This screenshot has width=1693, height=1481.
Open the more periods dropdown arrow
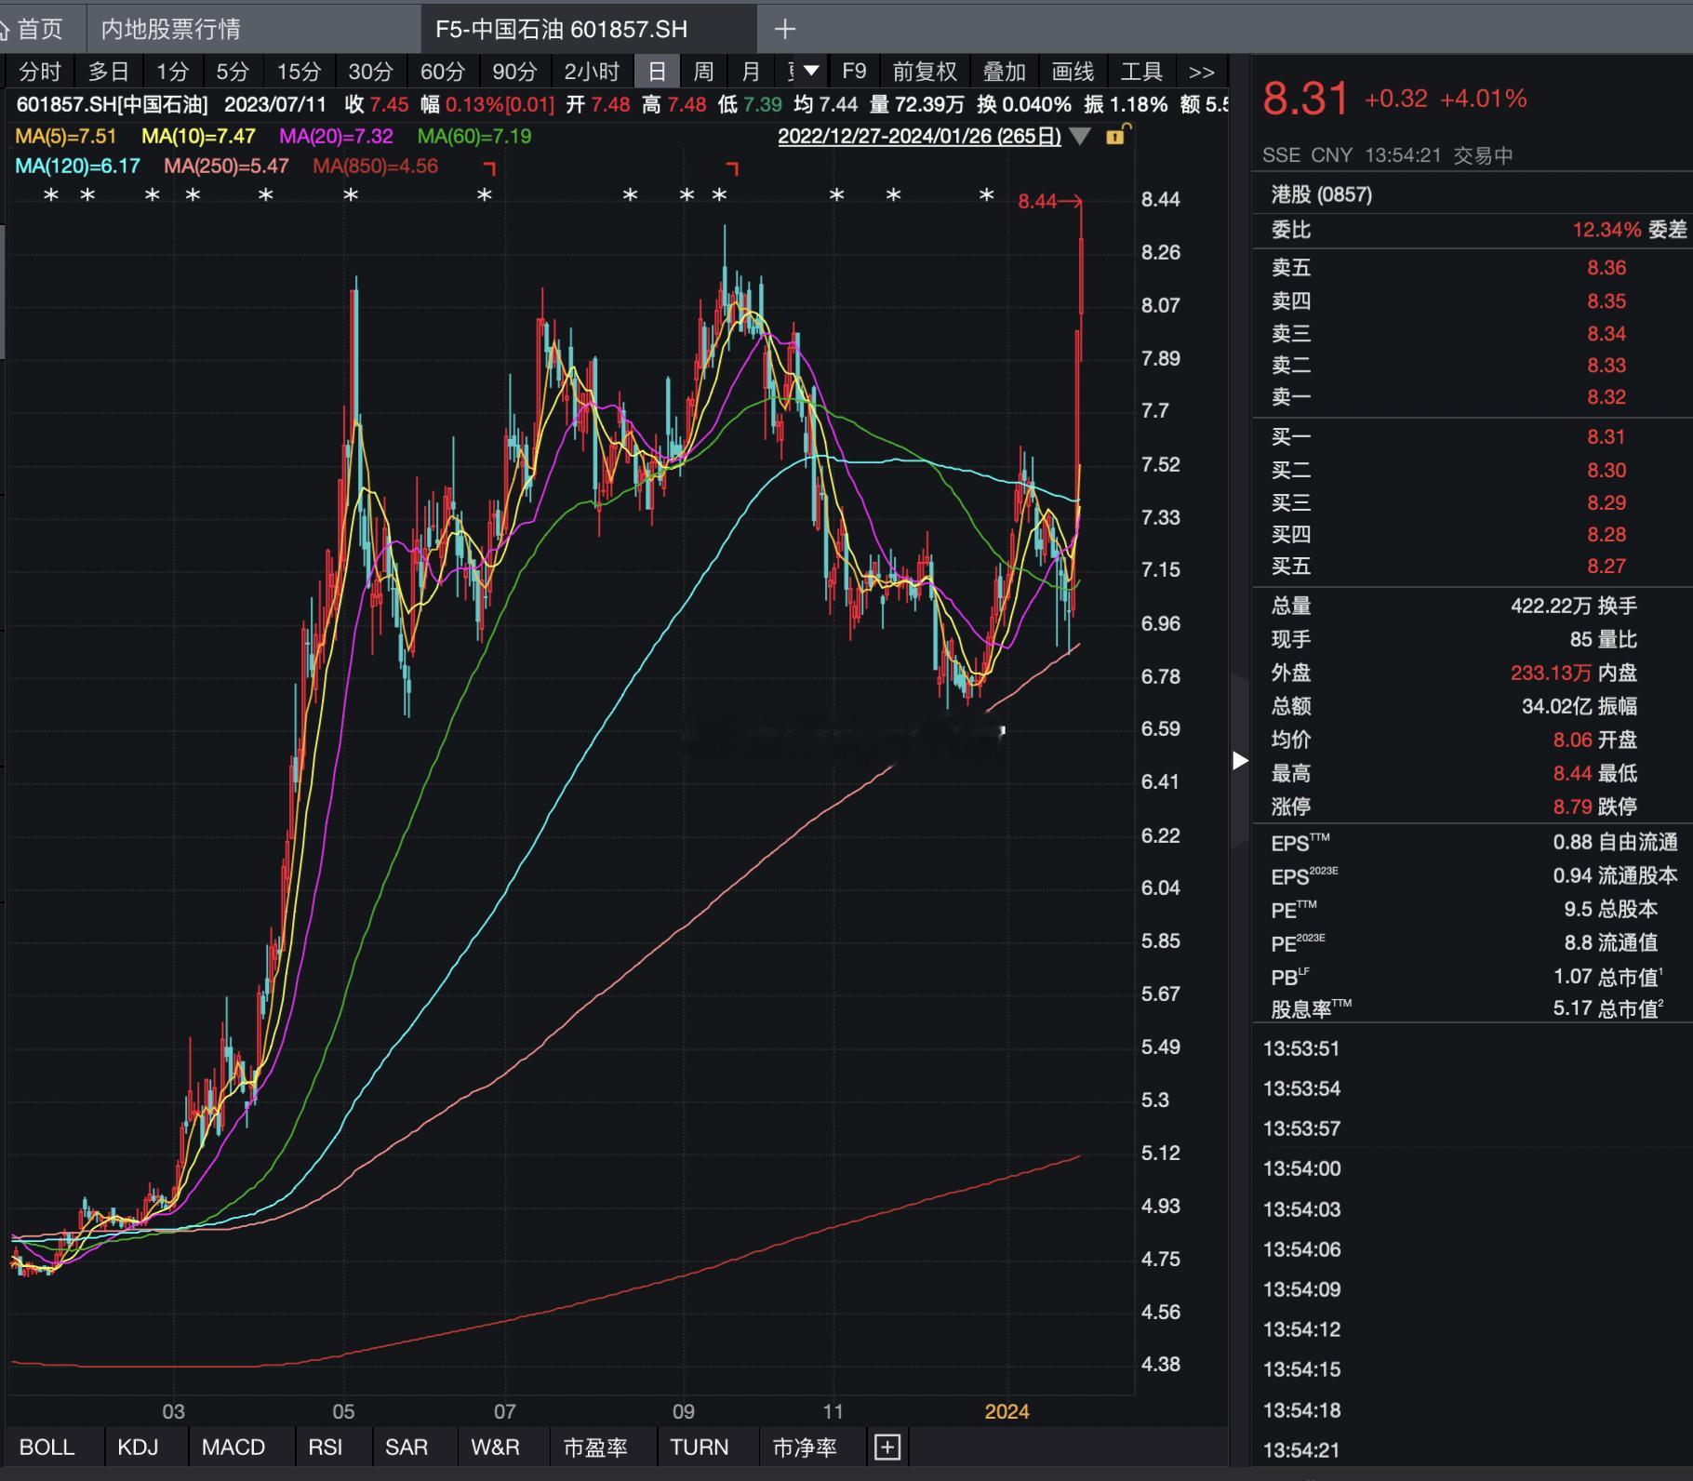pos(811,71)
